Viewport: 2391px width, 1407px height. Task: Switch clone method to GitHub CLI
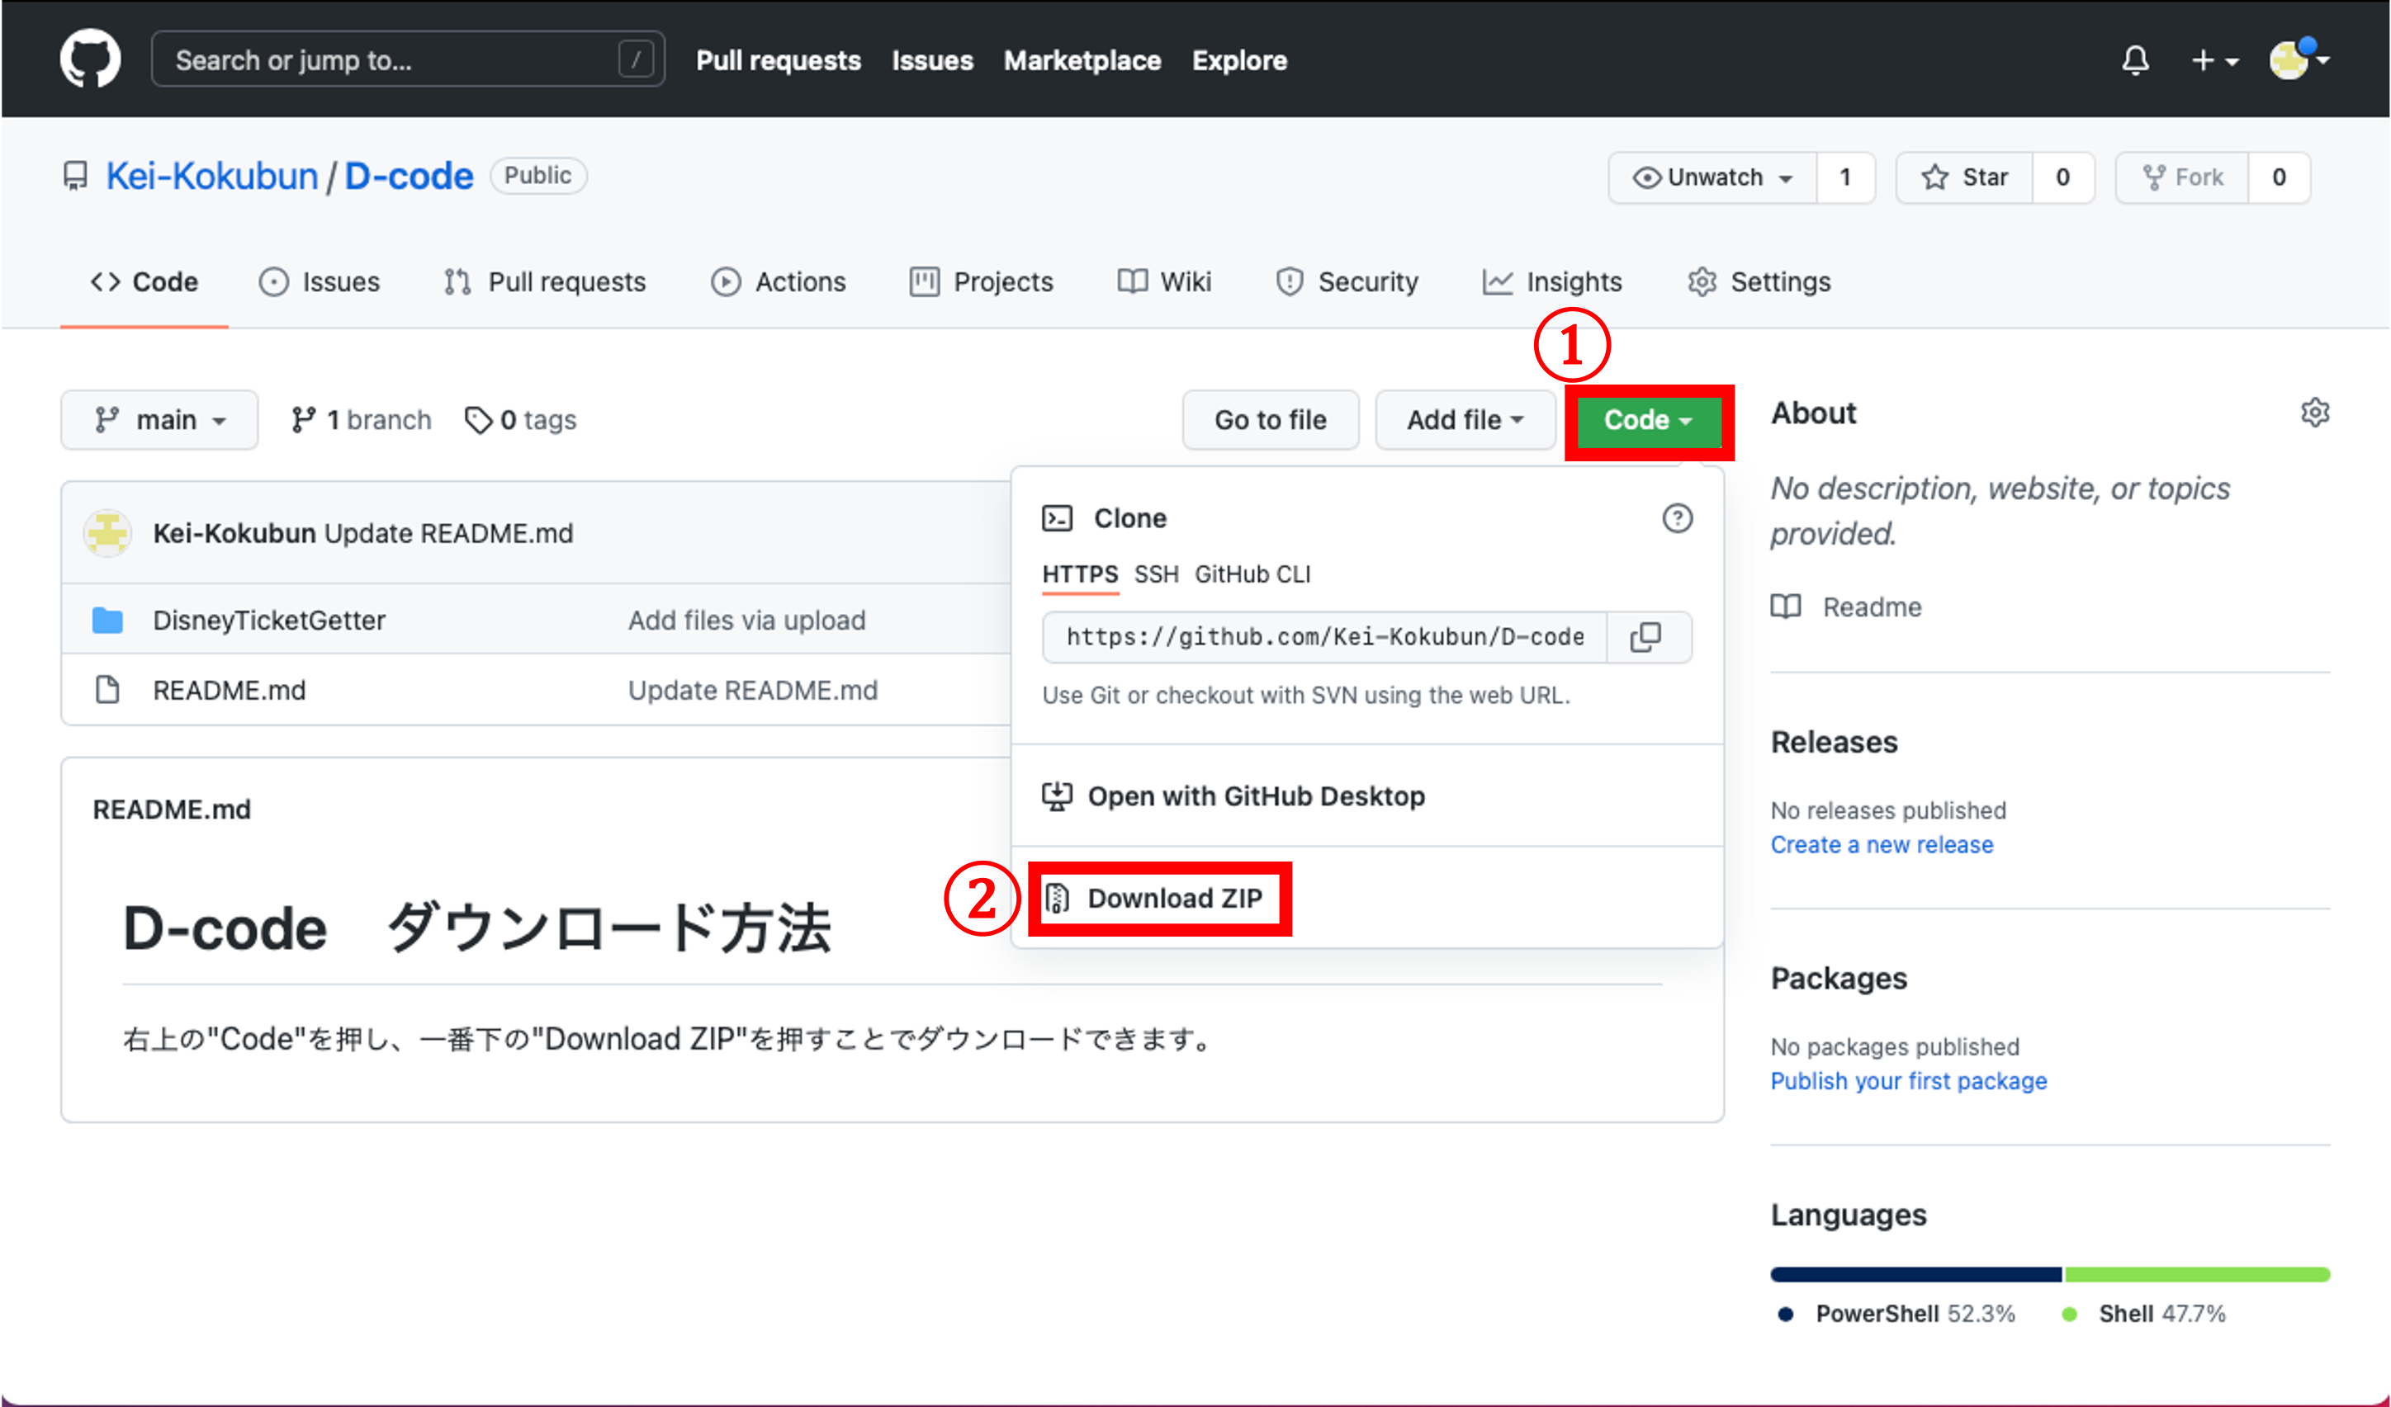[1252, 574]
